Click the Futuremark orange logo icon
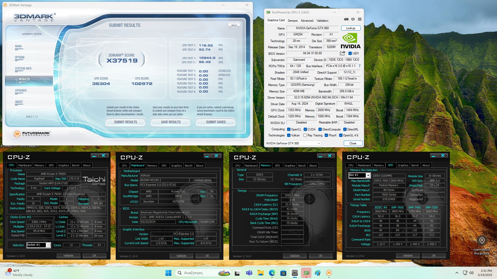 pos(17,134)
